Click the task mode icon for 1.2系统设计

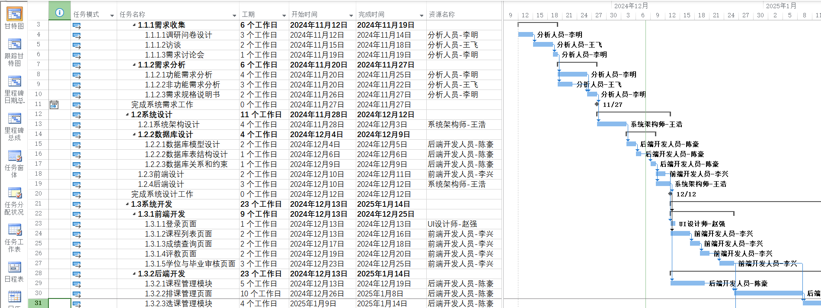77,115
